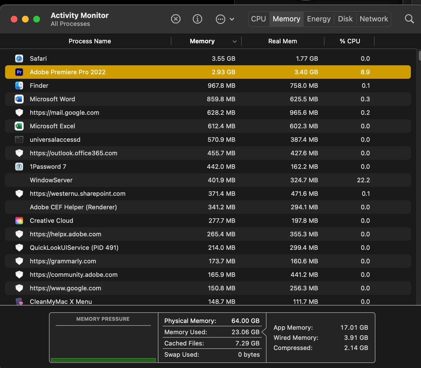Select QuickLookUIService (PID 491) process name

click(x=74, y=248)
